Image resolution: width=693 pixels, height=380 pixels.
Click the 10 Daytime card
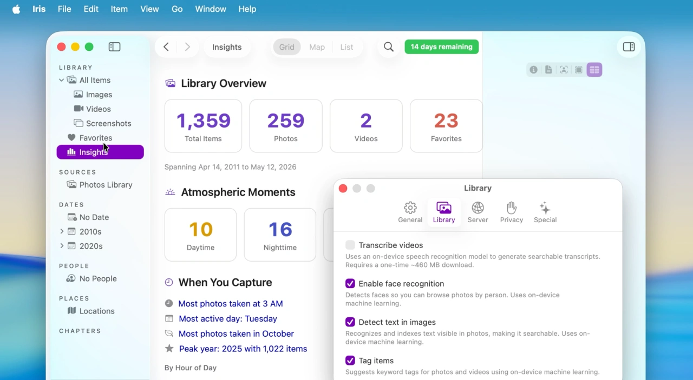201,235
